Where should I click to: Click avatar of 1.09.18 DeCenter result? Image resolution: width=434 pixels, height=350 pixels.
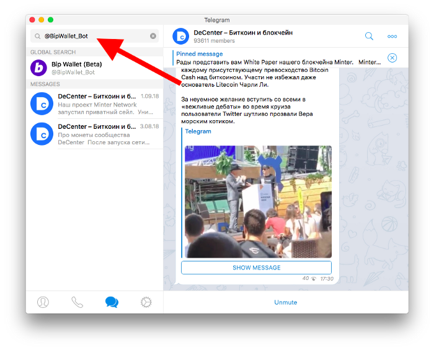(x=42, y=103)
